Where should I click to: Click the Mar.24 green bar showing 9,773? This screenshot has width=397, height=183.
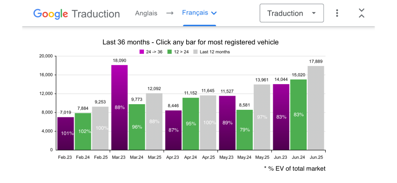pos(137,127)
